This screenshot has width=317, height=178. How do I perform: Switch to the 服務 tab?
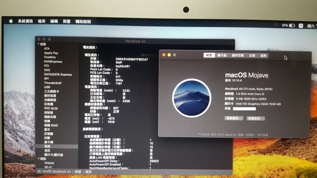[263, 56]
